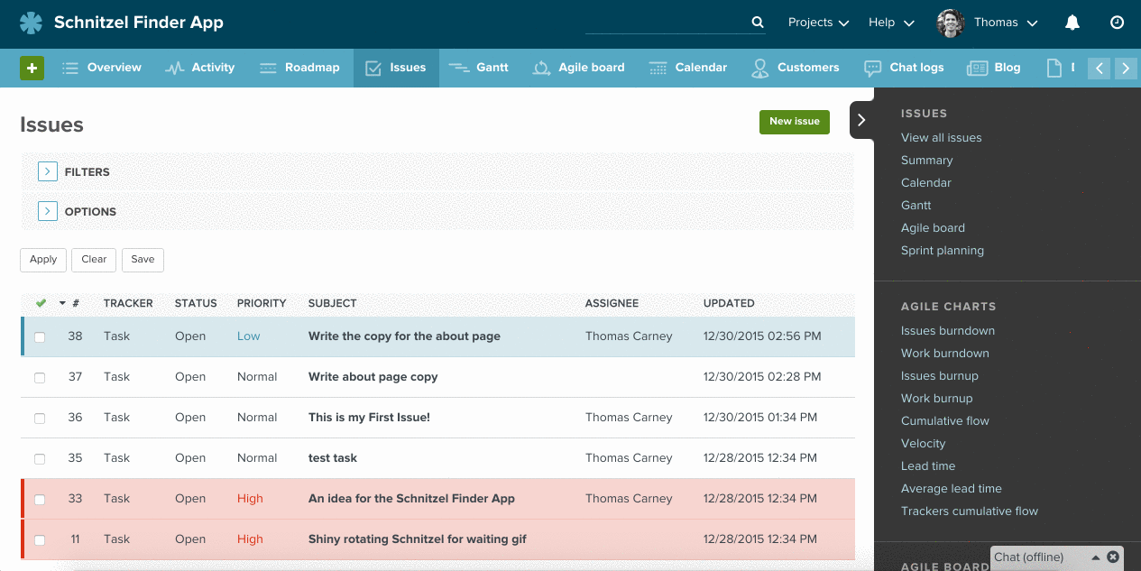
Task: Click the search magnifier icon
Action: [x=756, y=22]
